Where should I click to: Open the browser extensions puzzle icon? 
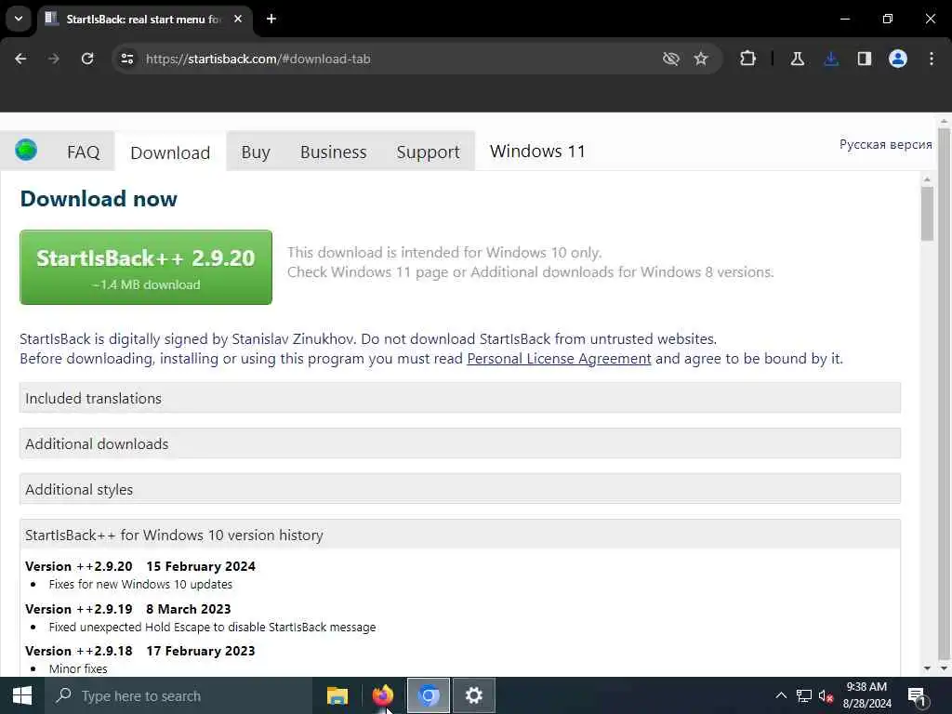pos(748,59)
